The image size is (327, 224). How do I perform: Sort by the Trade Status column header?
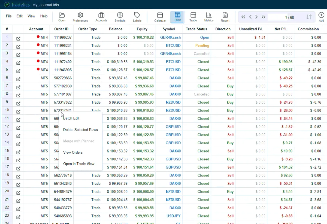pyautogui.click(x=196, y=29)
